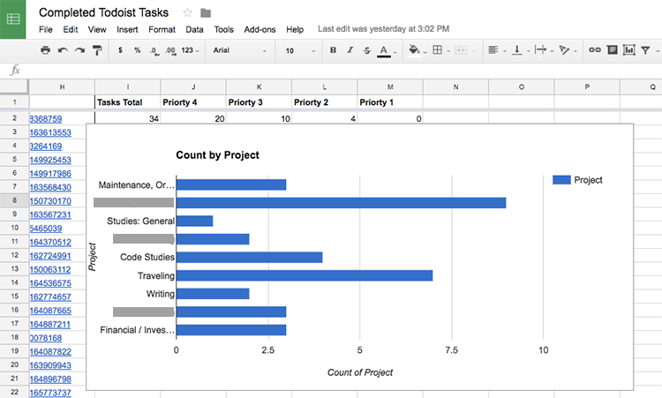Click the insert chart icon
Viewport: 662px width, 398px height.
tap(628, 50)
